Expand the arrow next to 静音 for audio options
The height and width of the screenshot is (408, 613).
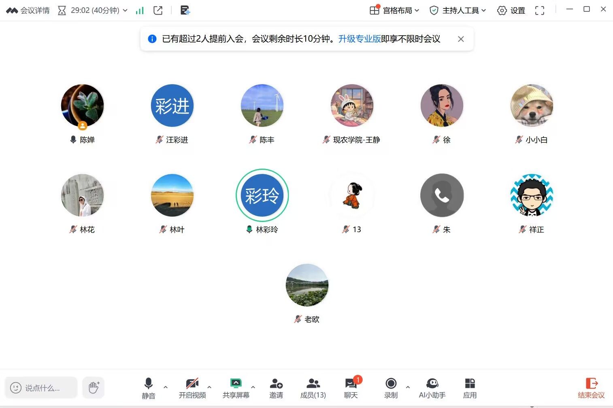coord(166,387)
